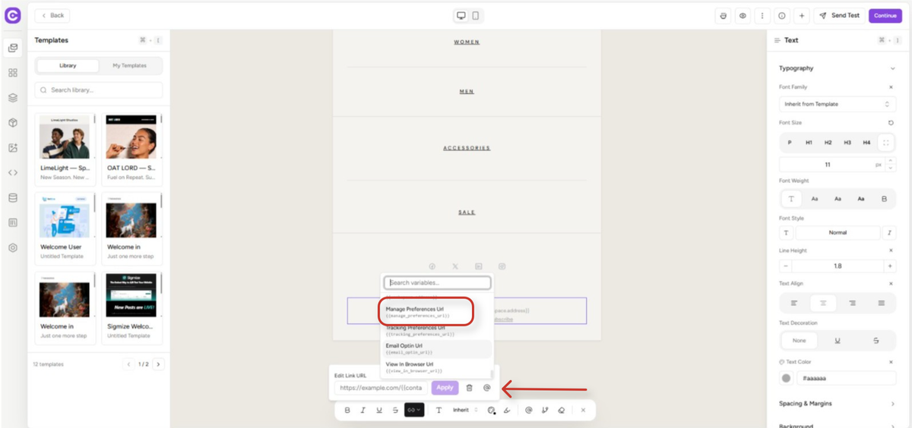Align text left in Text Align
The width and height of the screenshot is (912, 428).
click(794, 303)
